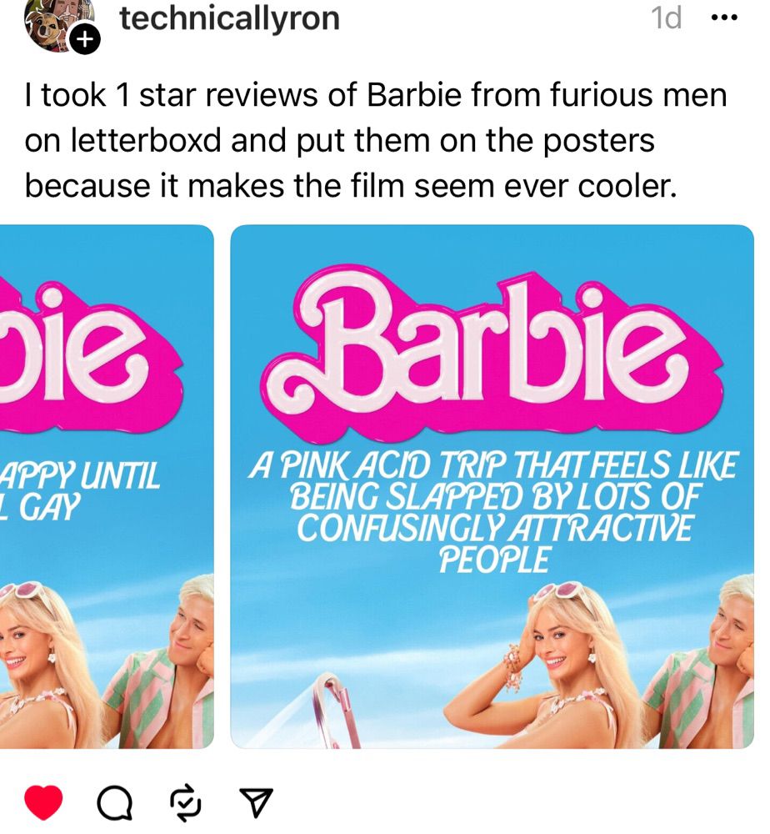770x834 pixels.
Task: Follow technicallyron using the plus badge
Action: pyautogui.click(x=85, y=39)
